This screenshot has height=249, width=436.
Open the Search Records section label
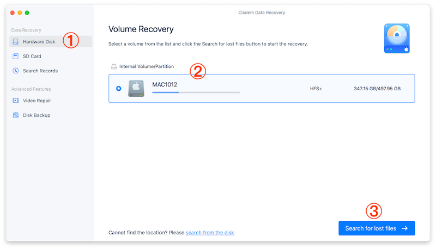[x=40, y=71]
